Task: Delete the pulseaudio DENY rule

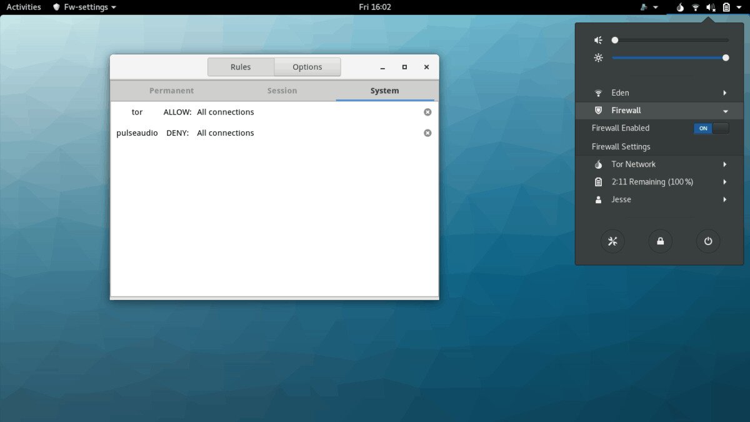Action: 427,133
